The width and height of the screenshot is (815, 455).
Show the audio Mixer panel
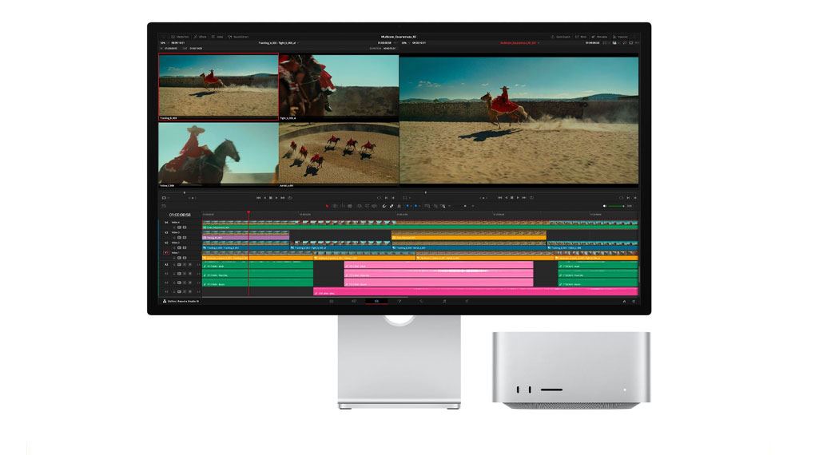pyautogui.click(x=581, y=37)
